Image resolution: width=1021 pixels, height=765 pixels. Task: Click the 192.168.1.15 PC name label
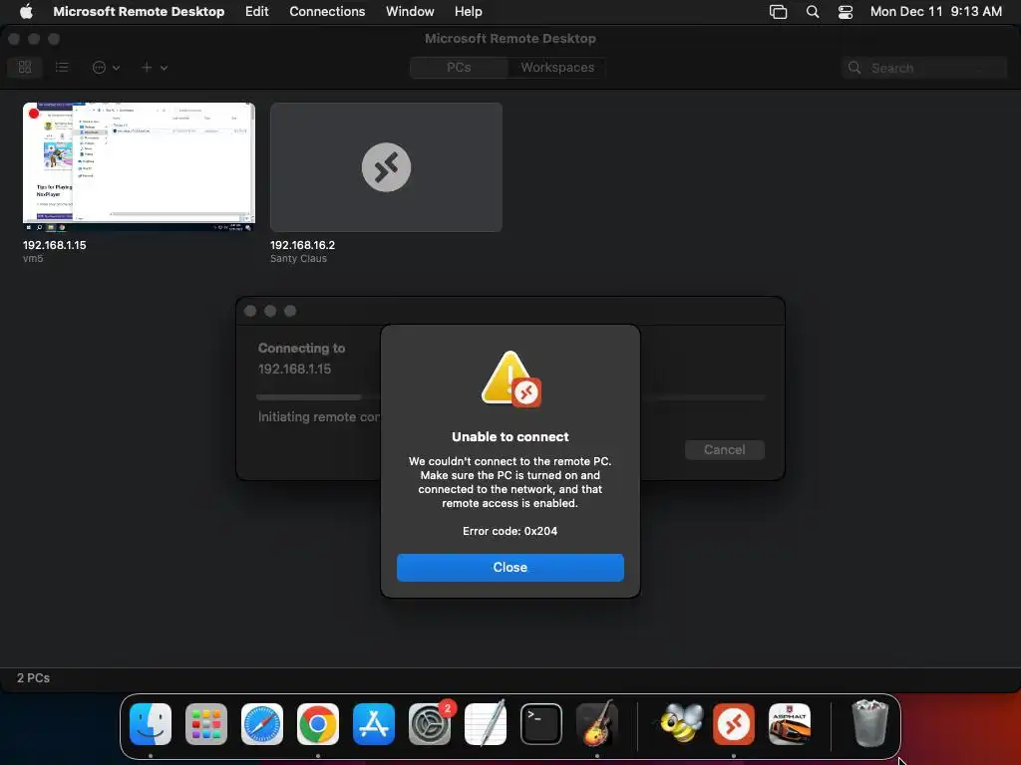[x=54, y=245]
